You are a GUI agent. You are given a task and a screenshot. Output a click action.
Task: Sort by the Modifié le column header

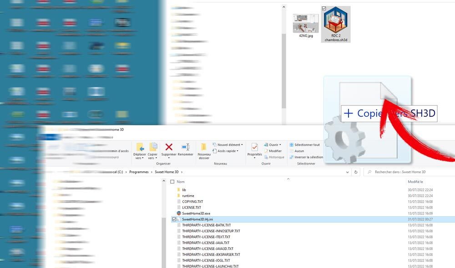(x=415, y=182)
